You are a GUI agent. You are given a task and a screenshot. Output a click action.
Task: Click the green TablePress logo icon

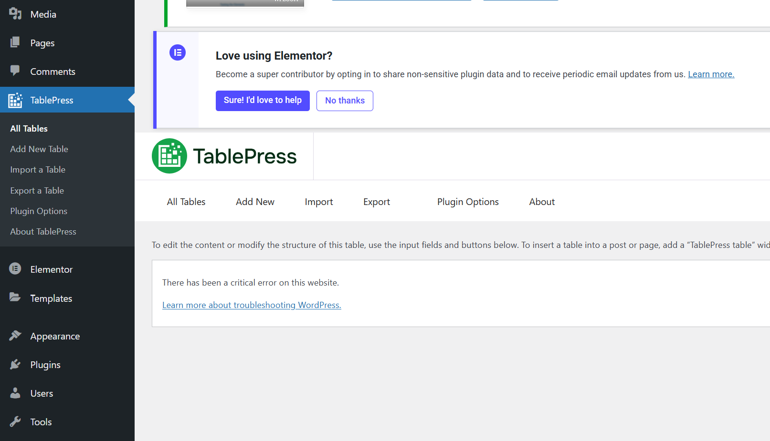[x=169, y=156]
